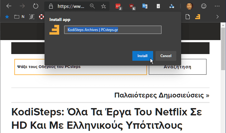
Task: Open the red extension with badge 2
Action: coord(118,6)
